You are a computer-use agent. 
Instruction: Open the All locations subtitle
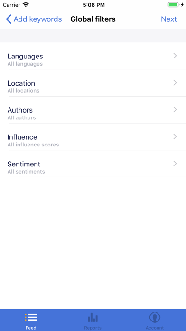[23, 91]
